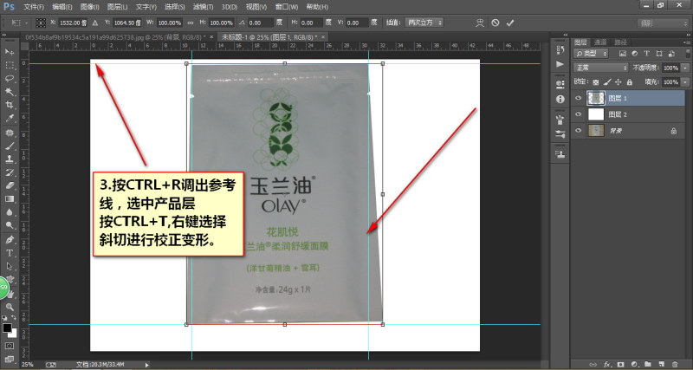Open the workspace switcher dropdown
The image size is (693, 370).
tap(663, 23)
